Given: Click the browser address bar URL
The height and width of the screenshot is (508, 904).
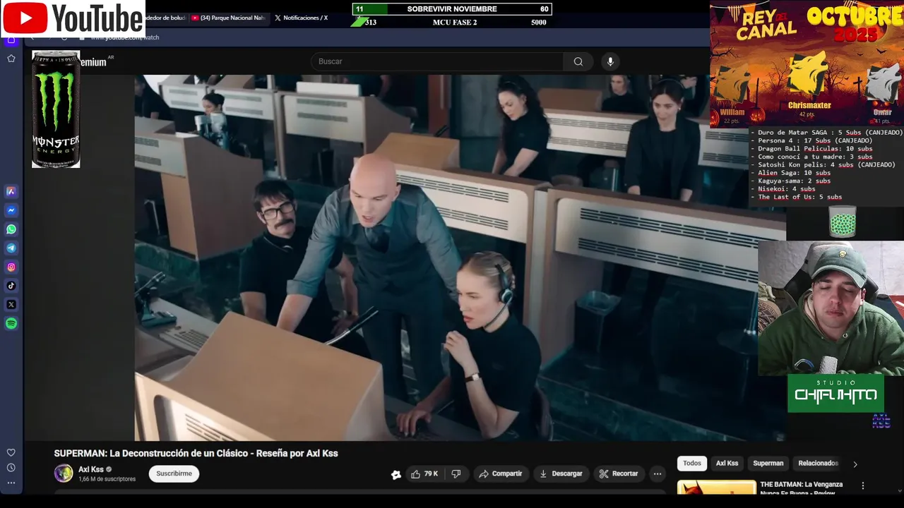Looking at the screenshot, I should (x=125, y=37).
